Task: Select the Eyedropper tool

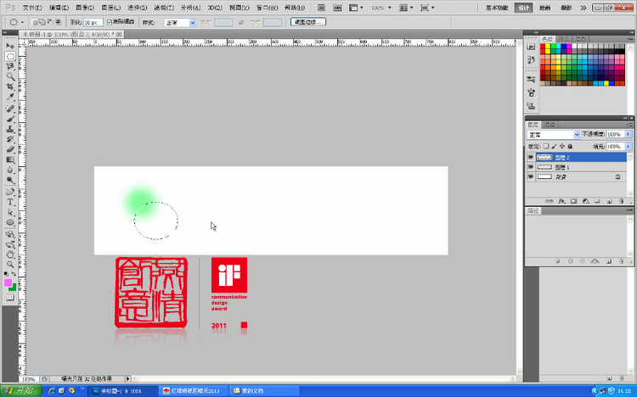Action: click(10, 97)
